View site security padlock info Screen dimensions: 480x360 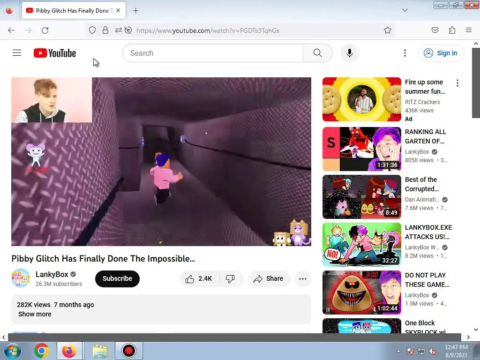[x=105, y=30]
